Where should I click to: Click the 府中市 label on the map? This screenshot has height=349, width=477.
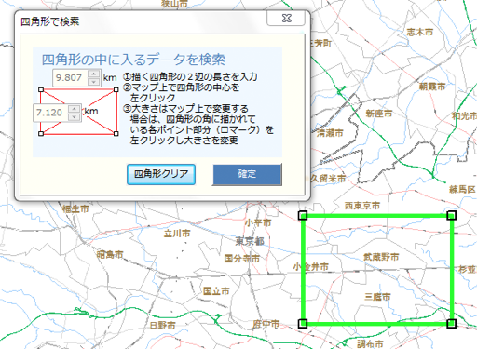[x=266, y=324]
